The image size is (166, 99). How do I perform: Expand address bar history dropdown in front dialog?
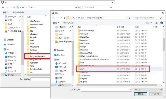click(126, 18)
